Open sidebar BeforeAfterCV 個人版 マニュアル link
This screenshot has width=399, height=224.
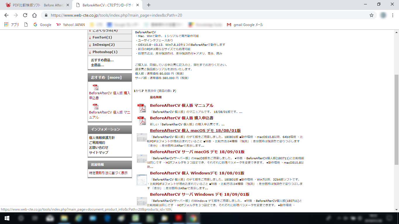click(110, 115)
